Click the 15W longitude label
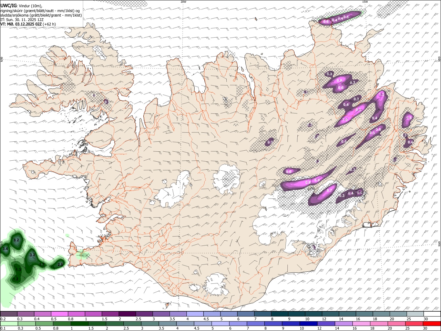The width and height of the screenshot is (441, 331). click(365, 2)
